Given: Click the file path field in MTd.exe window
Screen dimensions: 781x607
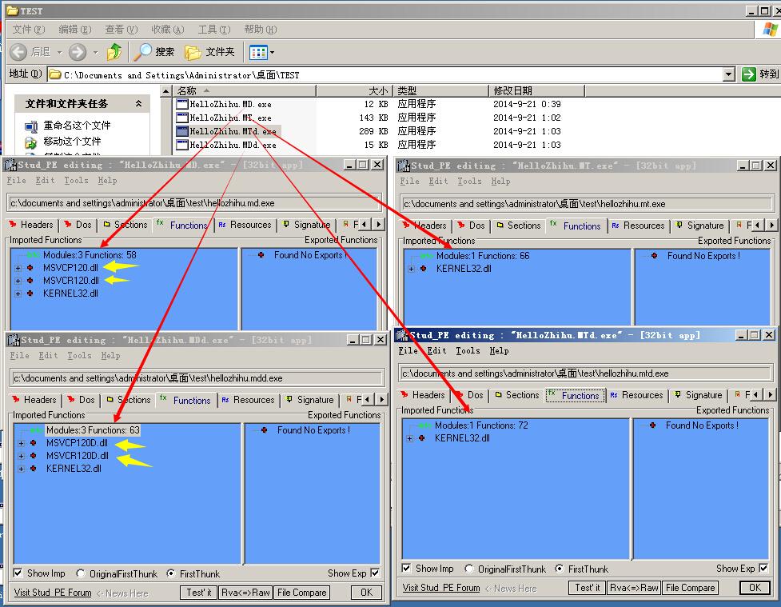Looking at the screenshot, I should click(586, 373).
